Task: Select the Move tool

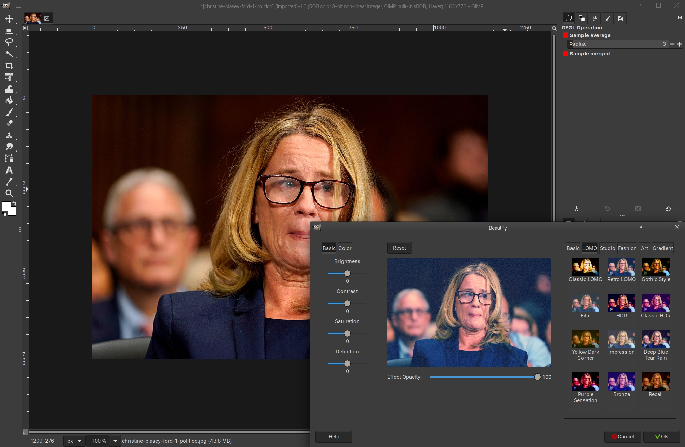Action: coord(9,19)
